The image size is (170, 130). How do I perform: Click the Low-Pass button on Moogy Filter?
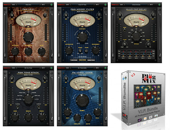click(x=74, y=60)
